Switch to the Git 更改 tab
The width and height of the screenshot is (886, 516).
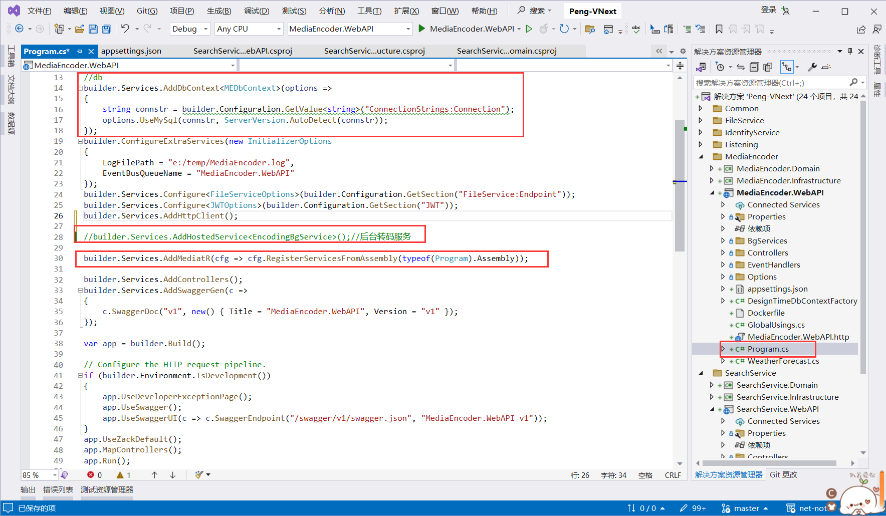click(783, 474)
